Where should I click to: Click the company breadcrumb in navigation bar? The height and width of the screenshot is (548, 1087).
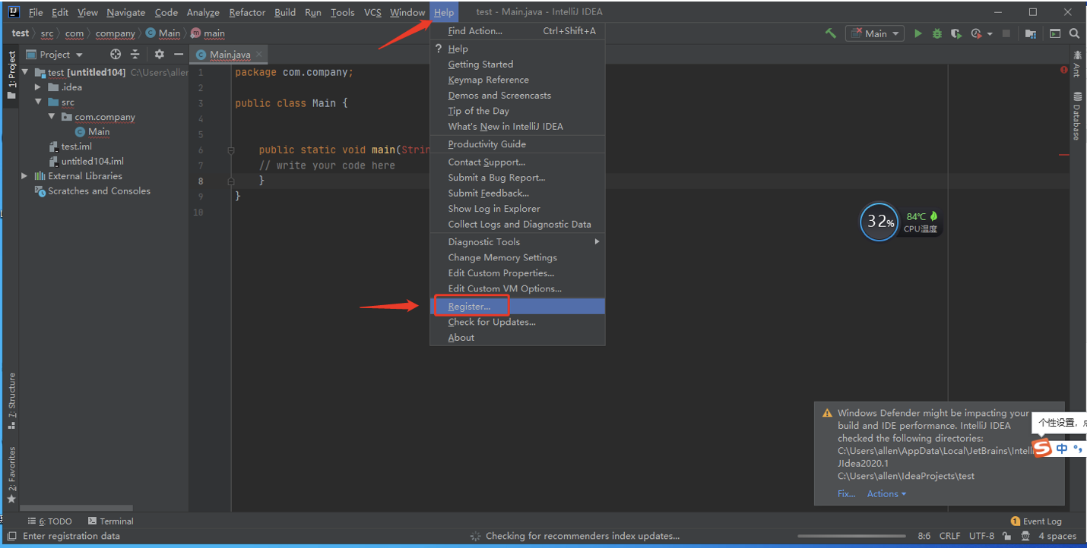point(115,33)
